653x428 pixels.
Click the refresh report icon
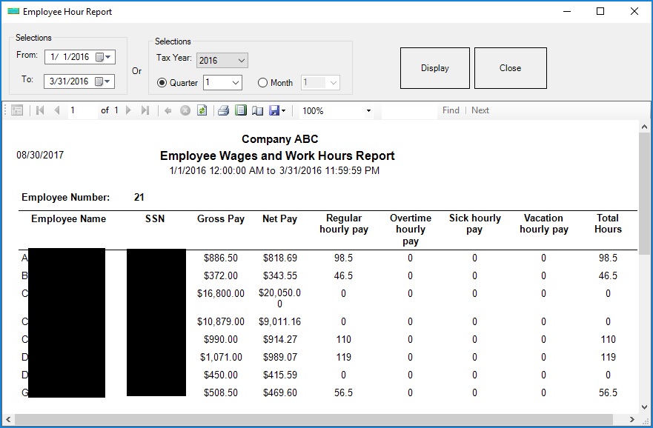[x=202, y=110]
